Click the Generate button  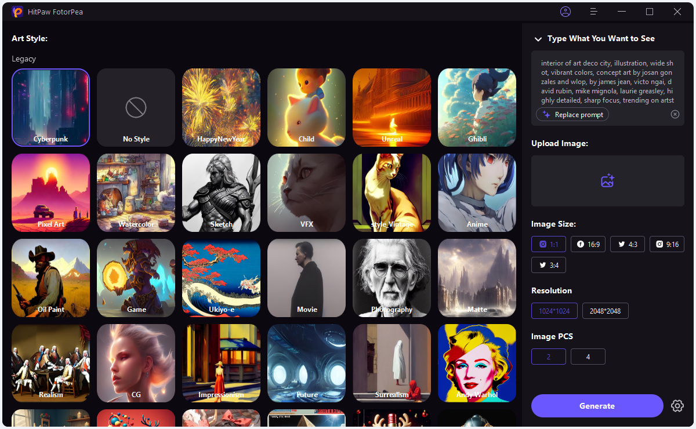597,406
